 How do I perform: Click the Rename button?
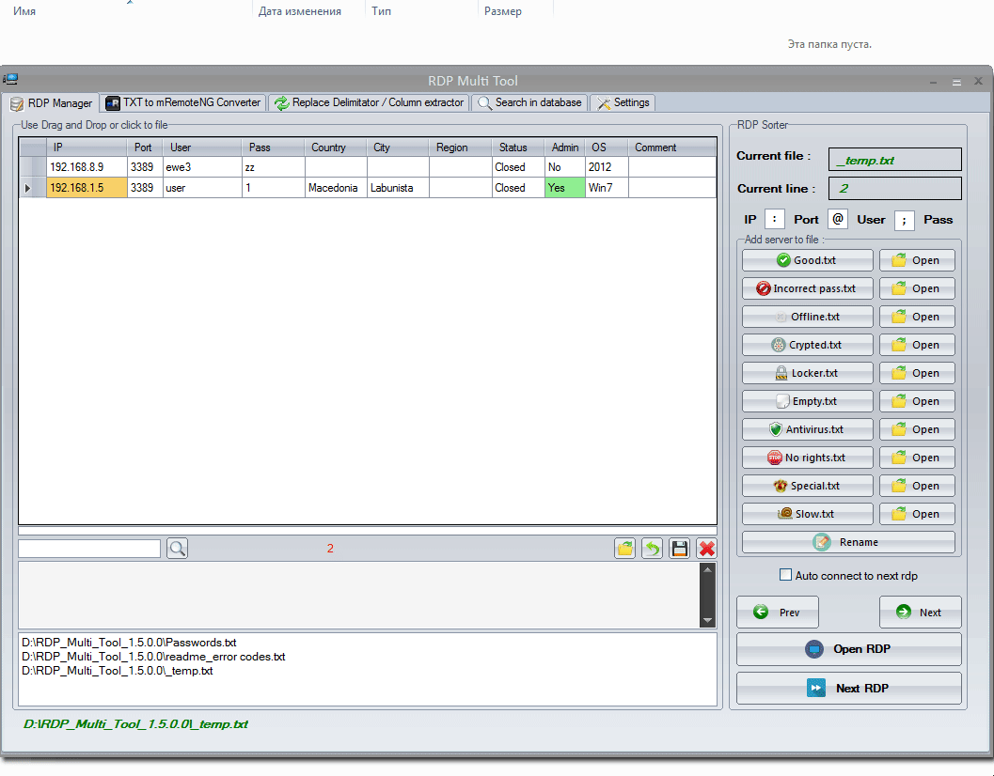click(x=847, y=542)
